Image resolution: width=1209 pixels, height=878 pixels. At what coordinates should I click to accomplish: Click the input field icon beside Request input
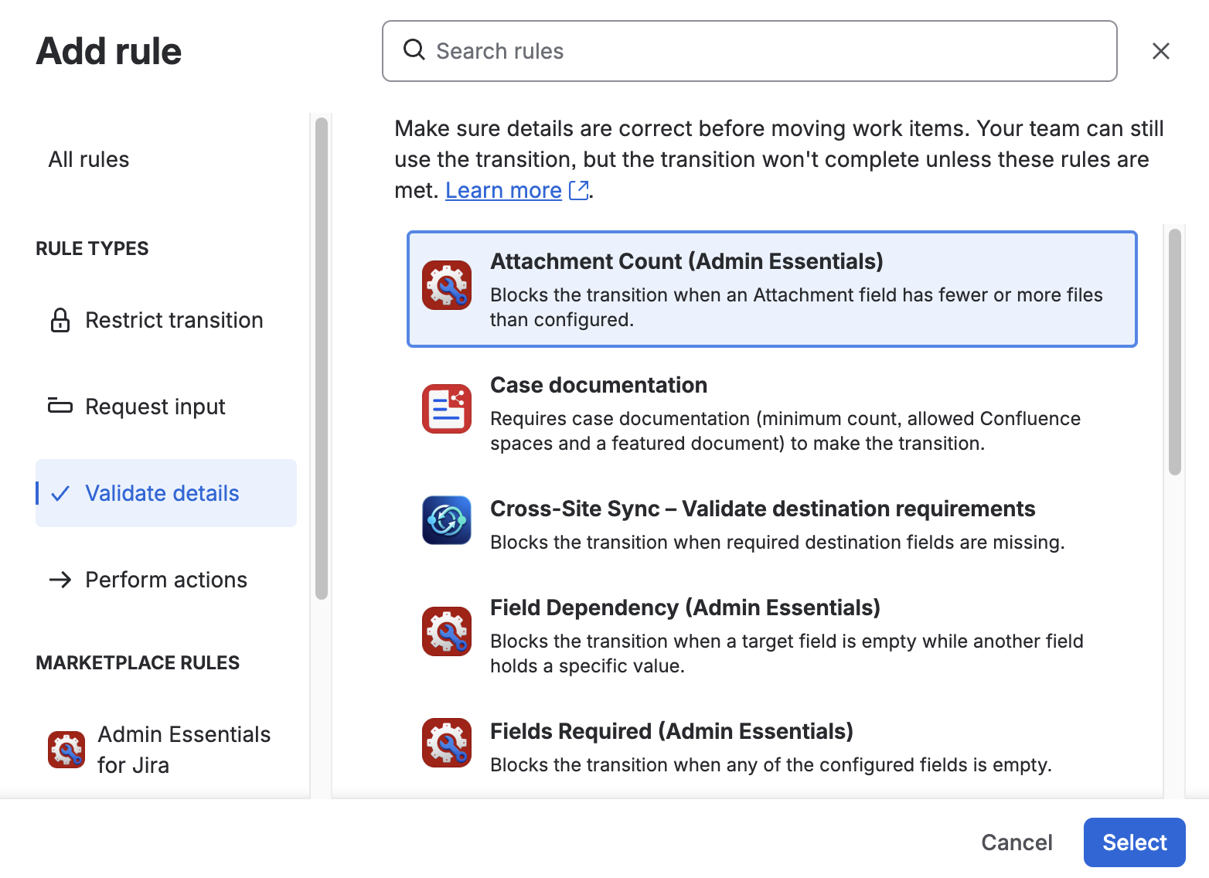(x=60, y=406)
